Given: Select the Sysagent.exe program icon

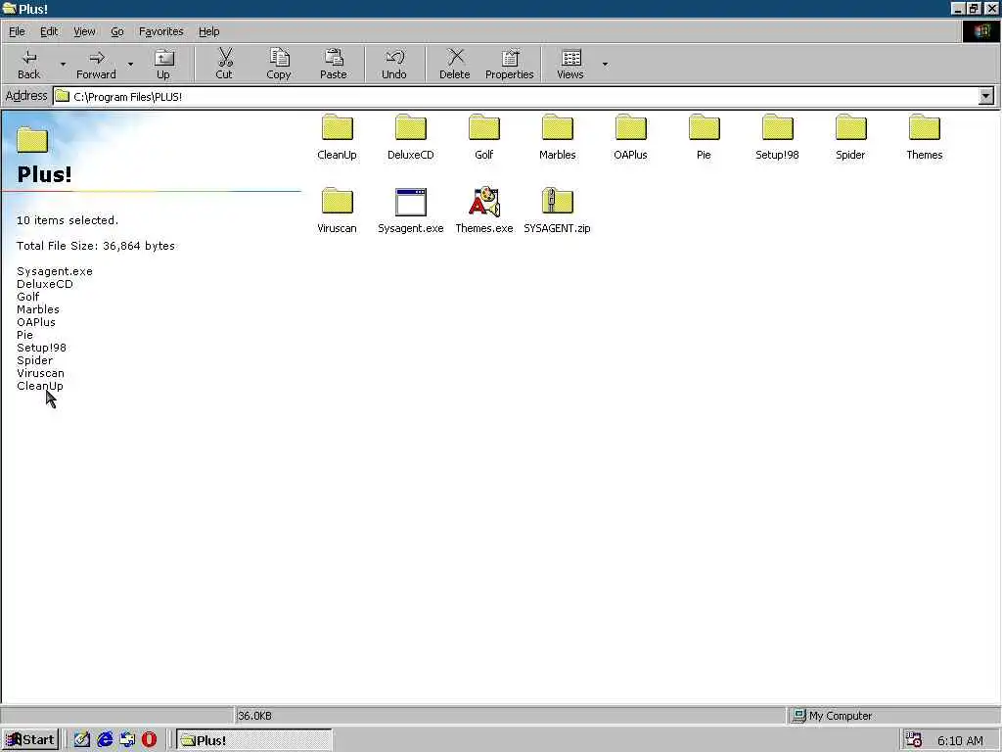Looking at the screenshot, I should click(411, 202).
